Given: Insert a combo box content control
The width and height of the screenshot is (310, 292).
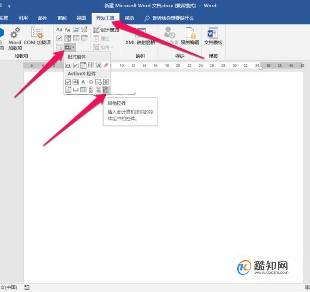Looking at the screenshot, I should [67, 38].
